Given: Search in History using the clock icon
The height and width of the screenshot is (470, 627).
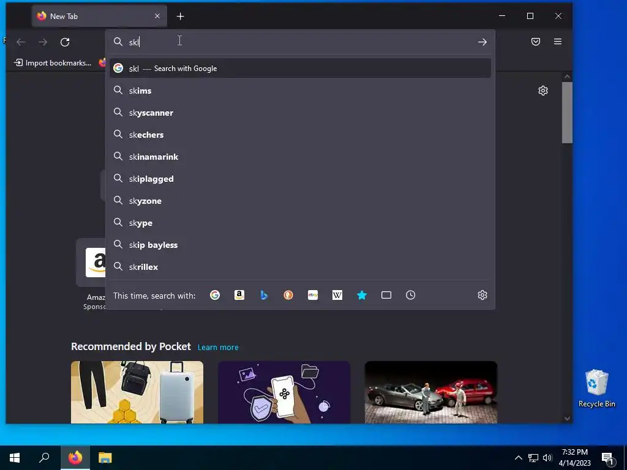Looking at the screenshot, I should (411, 296).
